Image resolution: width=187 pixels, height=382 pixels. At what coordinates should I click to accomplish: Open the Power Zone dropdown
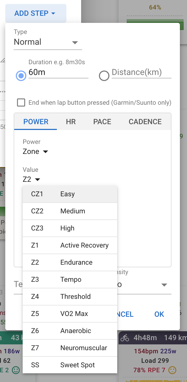[x=36, y=152]
